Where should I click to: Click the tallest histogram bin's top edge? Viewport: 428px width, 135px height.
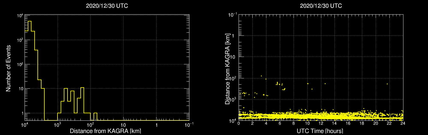coord(29,21)
